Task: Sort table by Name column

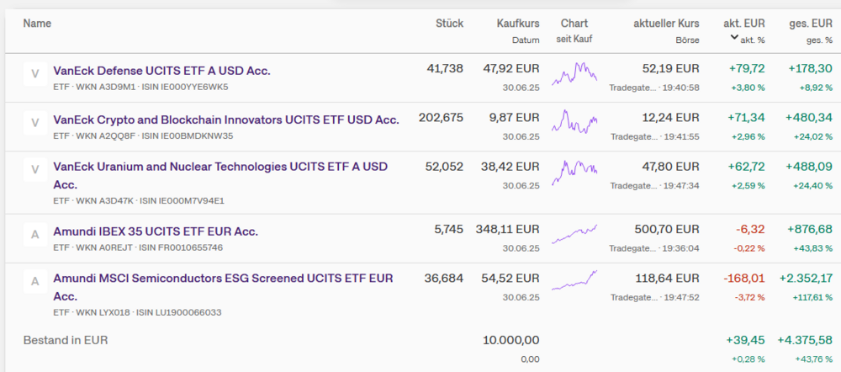Action: pyautogui.click(x=37, y=24)
